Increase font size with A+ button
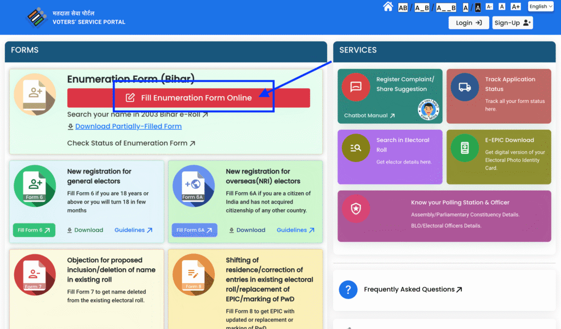The image size is (561, 329). click(516, 7)
